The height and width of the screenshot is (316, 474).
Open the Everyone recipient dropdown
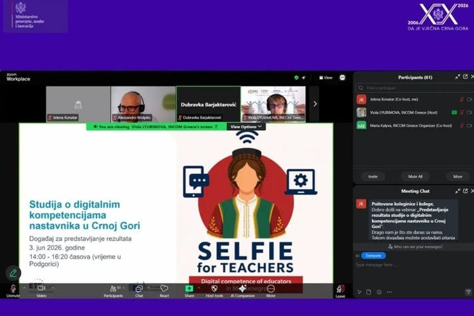tap(373, 256)
